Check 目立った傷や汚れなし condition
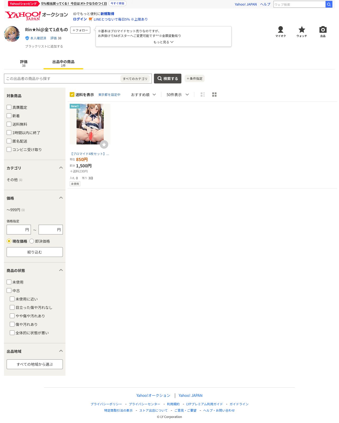 (x=12, y=307)
